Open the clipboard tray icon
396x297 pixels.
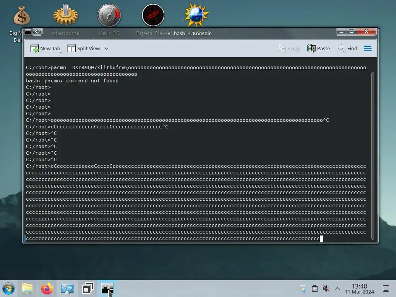pyautogui.click(x=315, y=288)
